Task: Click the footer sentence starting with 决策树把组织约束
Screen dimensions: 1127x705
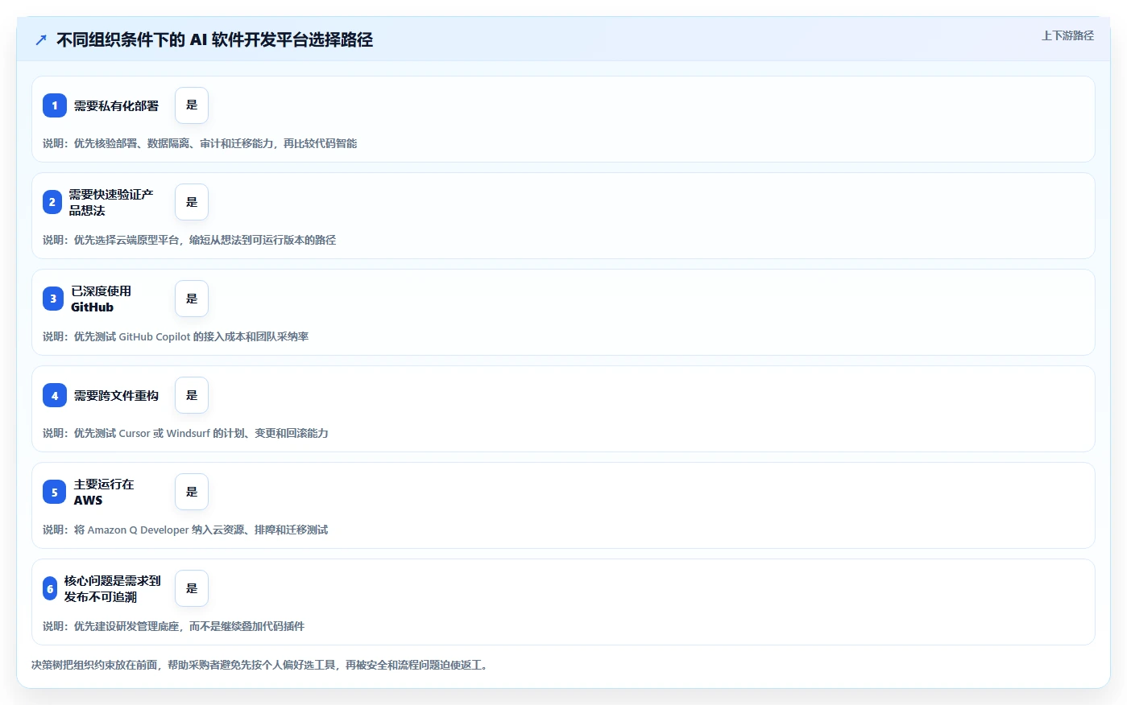Action: (x=261, y=665)
